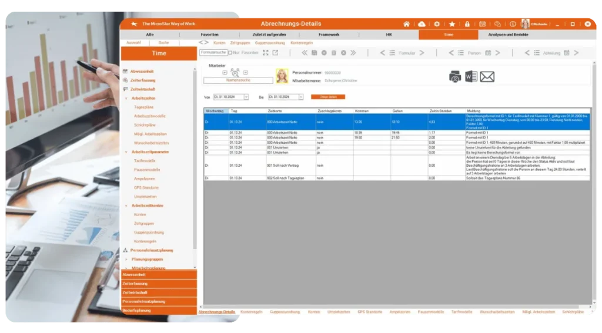This screenshot has width=602, height=333.
Task: Switch to the Zuletzt aufgerufen tab
Action: 269,35
